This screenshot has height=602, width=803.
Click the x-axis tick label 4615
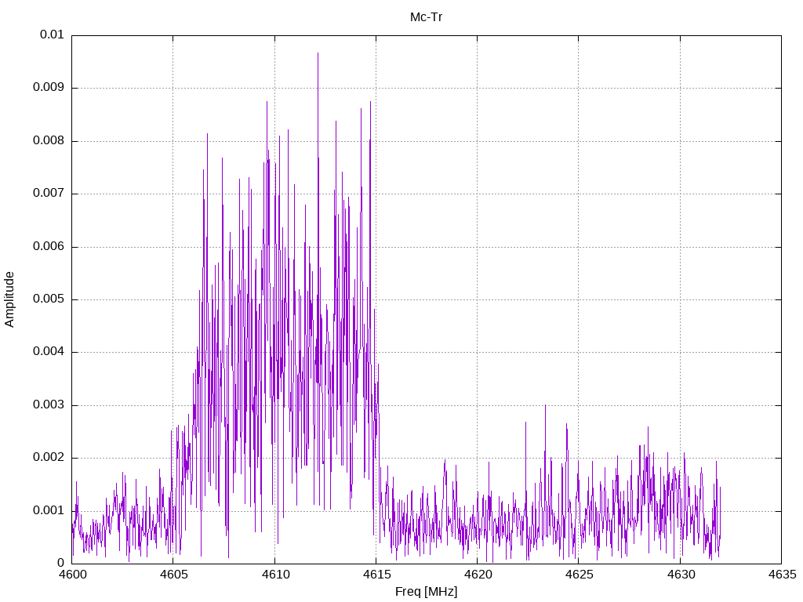(x=376, y=575)
